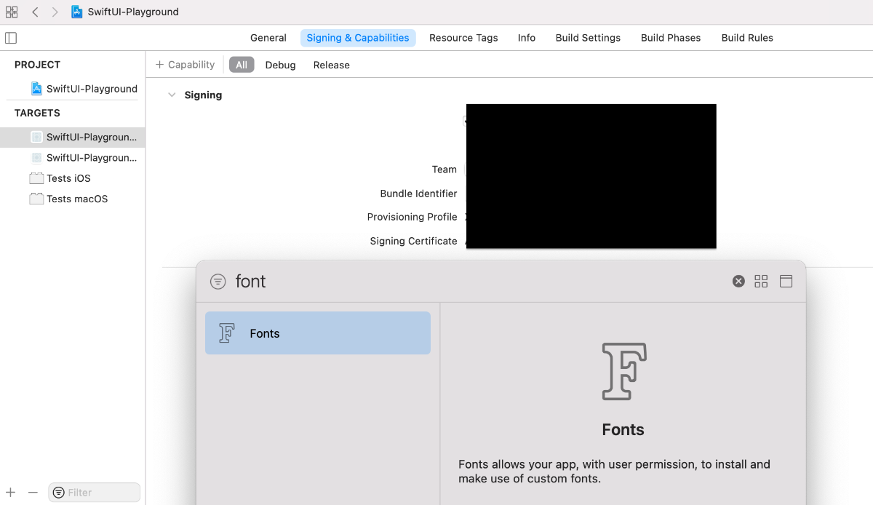
Task: Click the Signing Certificate label
Action: click(x=413, y=241)
